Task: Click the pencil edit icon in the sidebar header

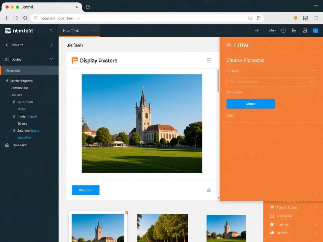Action: (x=52, y=45)
